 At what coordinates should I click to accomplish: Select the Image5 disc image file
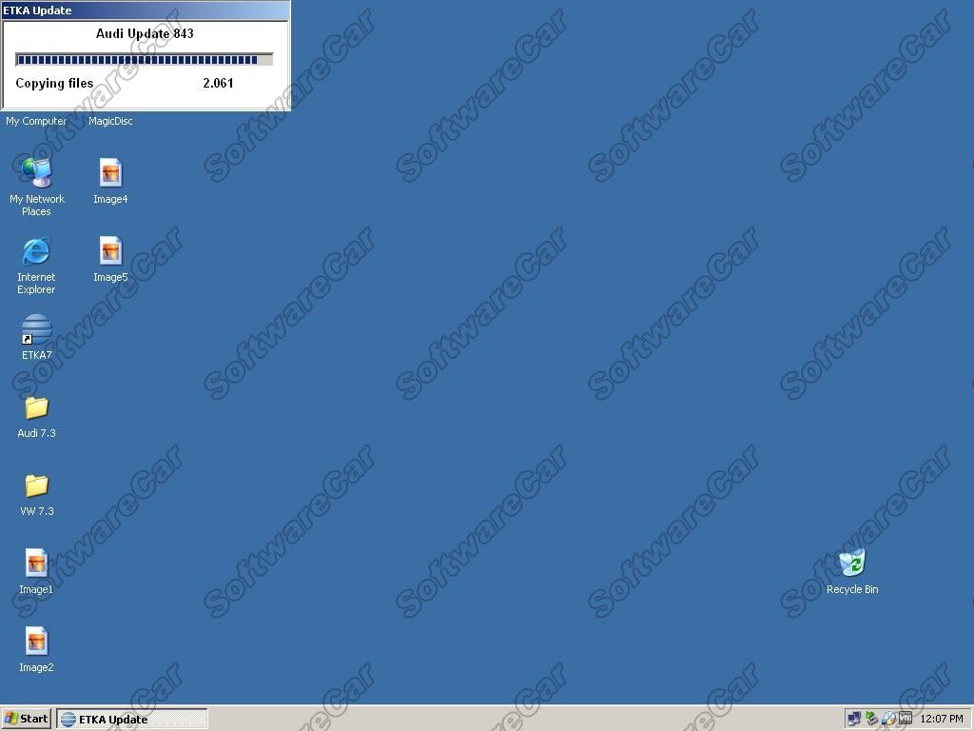tap(110, 259)
